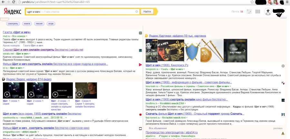The image size is (290, 139).
Task: Open Яндекс.Картинки: найдено 59 тыс. link
Action: 177,36
